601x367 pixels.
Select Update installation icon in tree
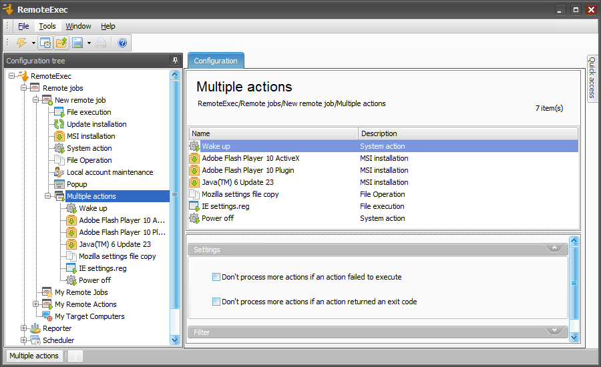click(x=59, y=123)
